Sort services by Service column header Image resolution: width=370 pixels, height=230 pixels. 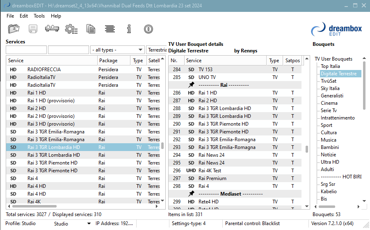[52, 61]
